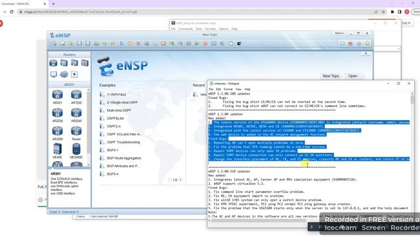Open the yellow Help icon in eNSP toolbar
The image size is (420, 236).
point(367,44)
